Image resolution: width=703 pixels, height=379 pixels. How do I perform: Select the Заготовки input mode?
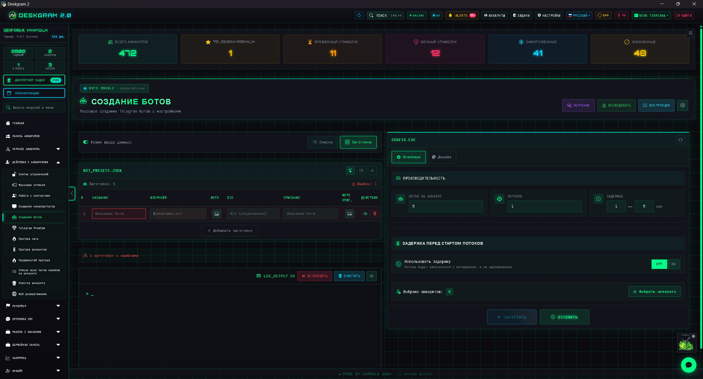click(x=358, y=142)
